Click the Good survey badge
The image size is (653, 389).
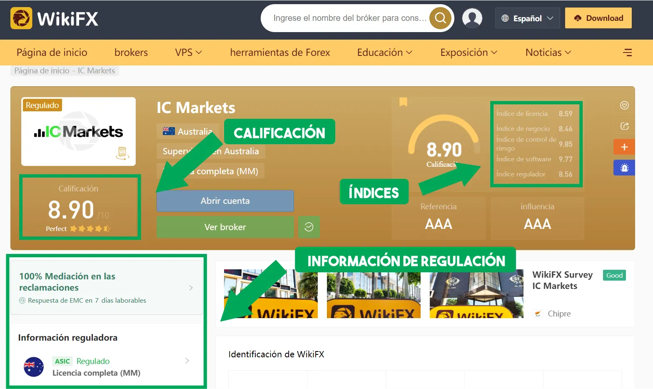click(x=614, y=275)
